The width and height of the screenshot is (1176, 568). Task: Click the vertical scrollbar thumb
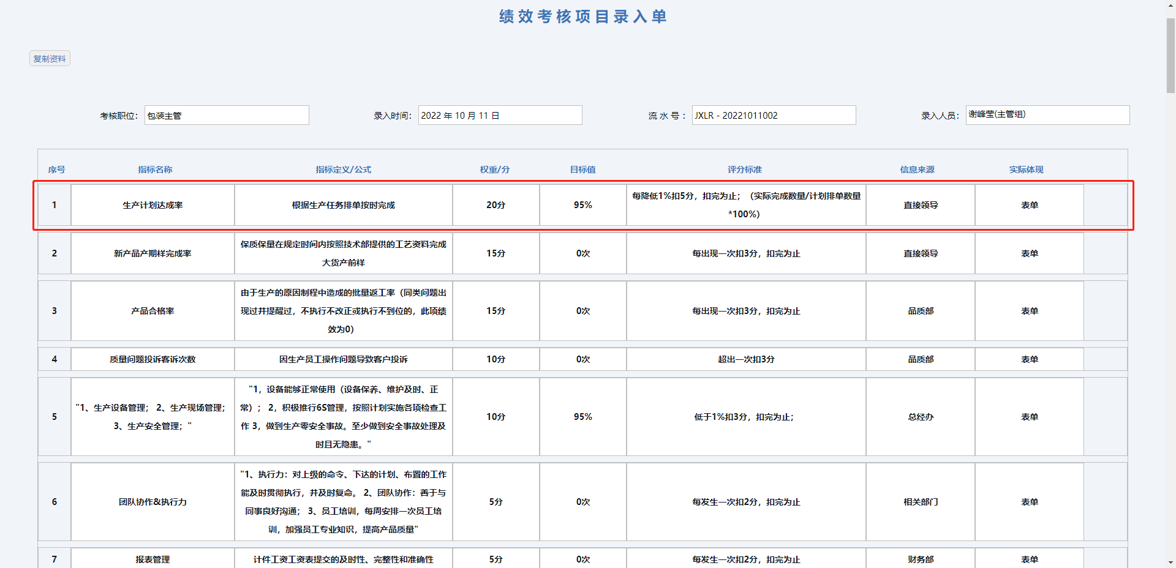click(x=1170, y=55)
